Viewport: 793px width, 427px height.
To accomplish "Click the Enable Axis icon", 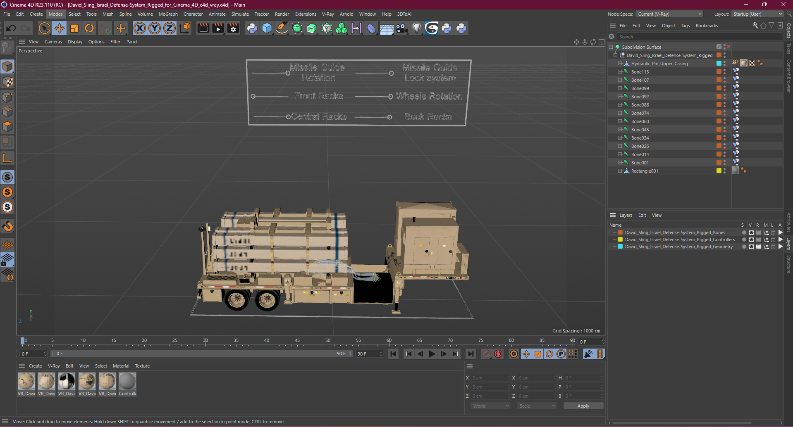I will (x=7, y=158).
